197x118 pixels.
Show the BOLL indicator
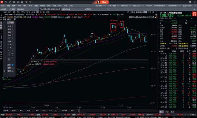pos(14,111)
